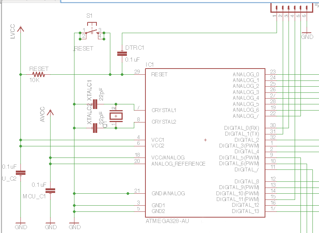319x233 pixels.
Task: Click the LVCC supply arrow symbol
Action: [20, 29]
